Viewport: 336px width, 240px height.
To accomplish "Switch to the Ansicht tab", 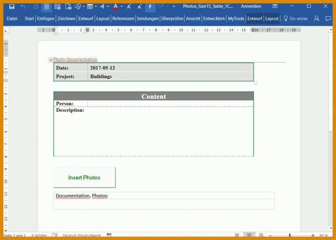I will tap(193, 19).
